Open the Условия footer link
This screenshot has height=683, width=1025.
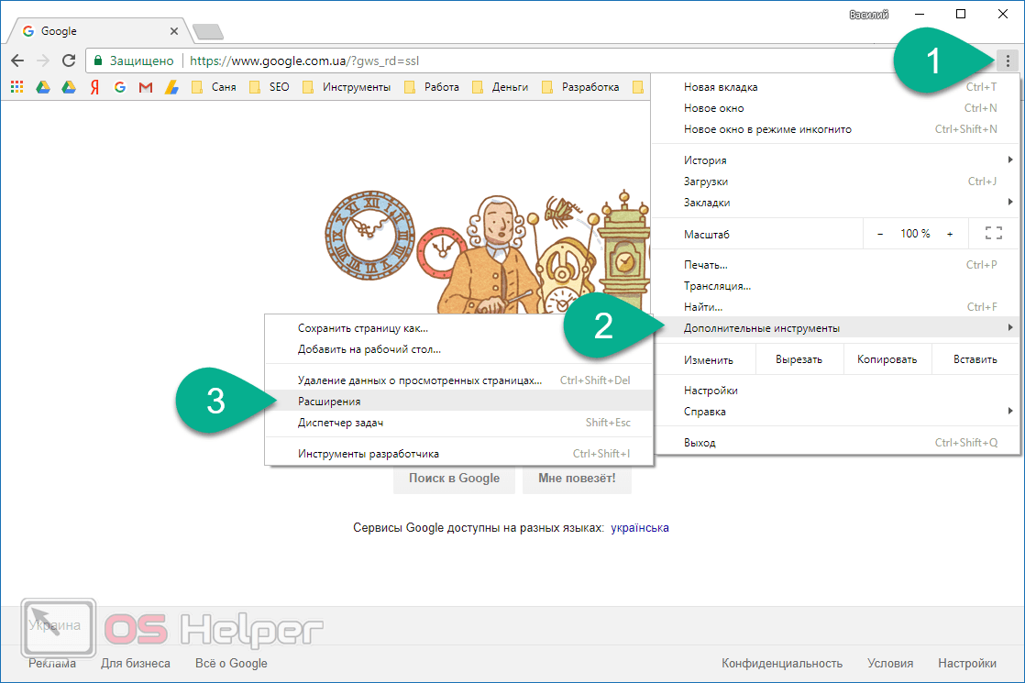click(890, 663)
